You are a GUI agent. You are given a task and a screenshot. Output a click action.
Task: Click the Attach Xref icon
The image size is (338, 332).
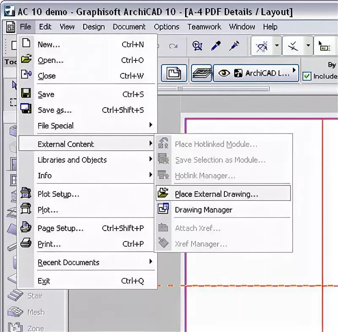click(163, 227)
